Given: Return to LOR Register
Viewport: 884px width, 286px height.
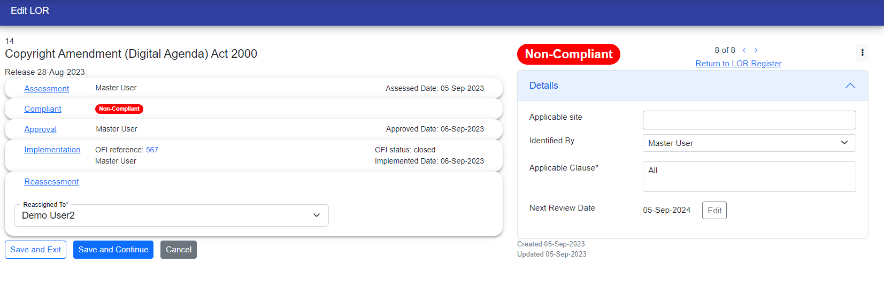Looking at the screenshot, I should point(738,64).
